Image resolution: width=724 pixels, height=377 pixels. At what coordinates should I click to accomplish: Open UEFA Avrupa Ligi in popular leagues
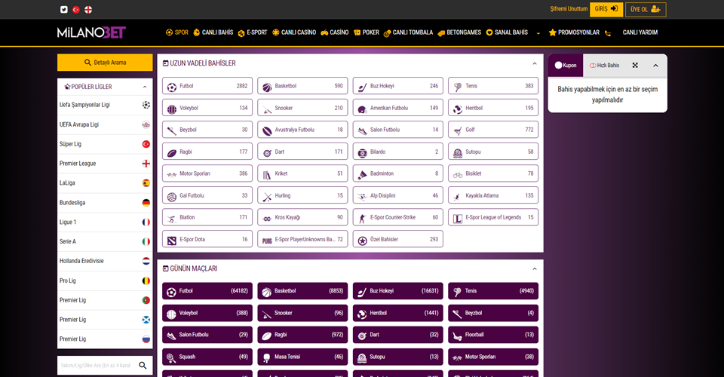[105, 124]
